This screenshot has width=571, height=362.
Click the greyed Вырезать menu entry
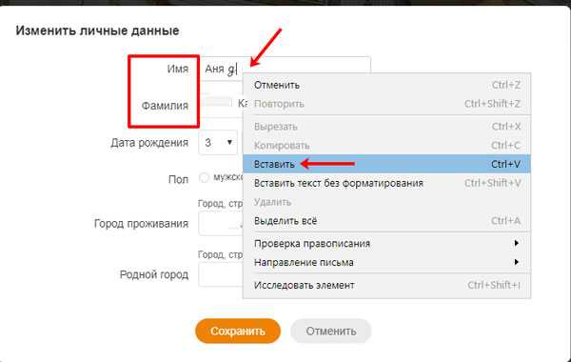tap(386, 127)
